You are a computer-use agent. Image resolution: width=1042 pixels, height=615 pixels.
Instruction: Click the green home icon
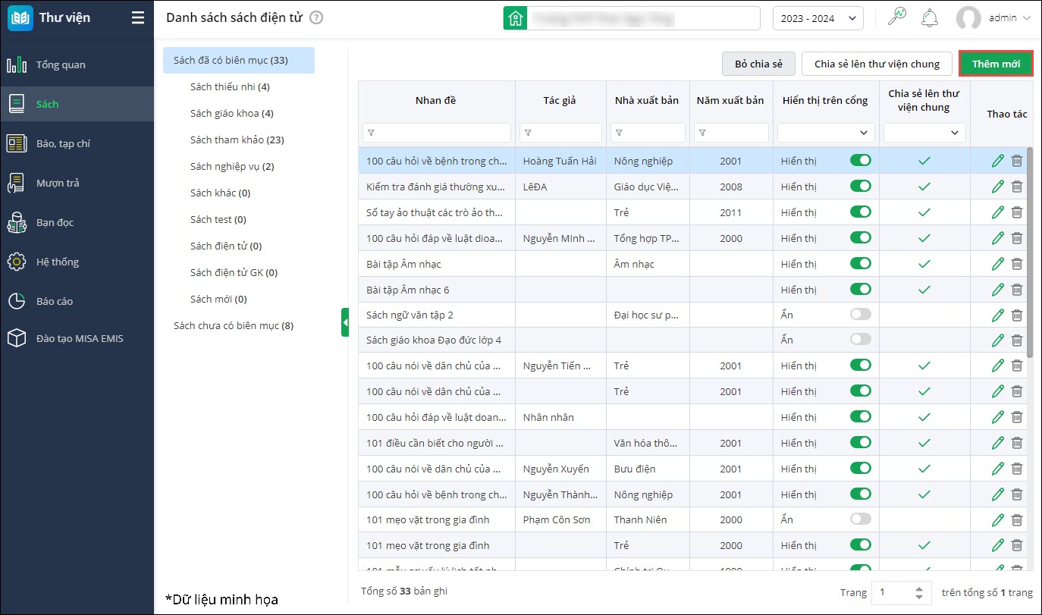pos(515,18)
